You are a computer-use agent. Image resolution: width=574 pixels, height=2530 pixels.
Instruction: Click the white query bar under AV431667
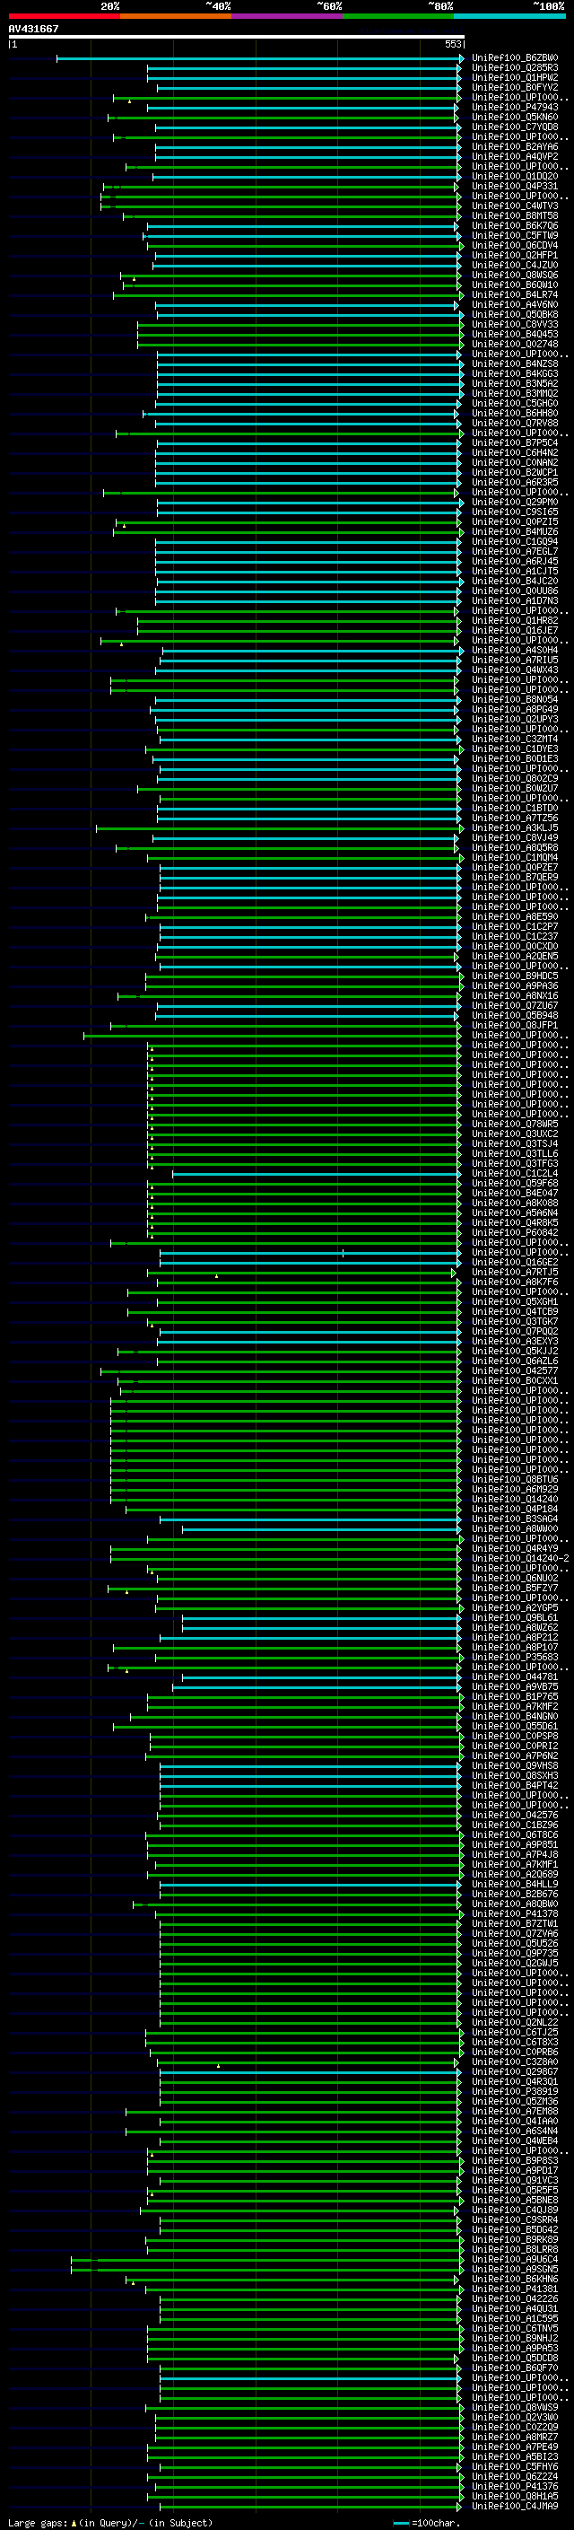(237, 36)
